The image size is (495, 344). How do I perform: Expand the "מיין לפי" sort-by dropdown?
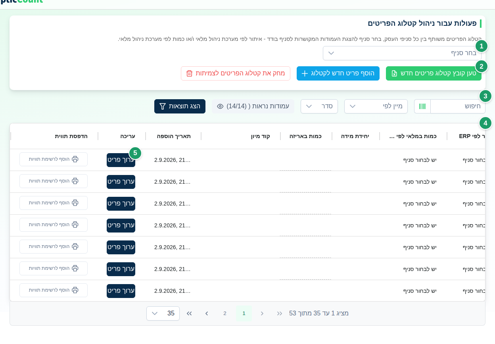coord(376,106)
